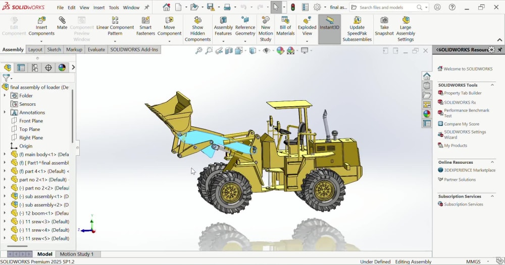Viewport: 505px width, 265px height.
Task: Click Zoom to Fit in view toolbar
Action: [x=199, y=50]
